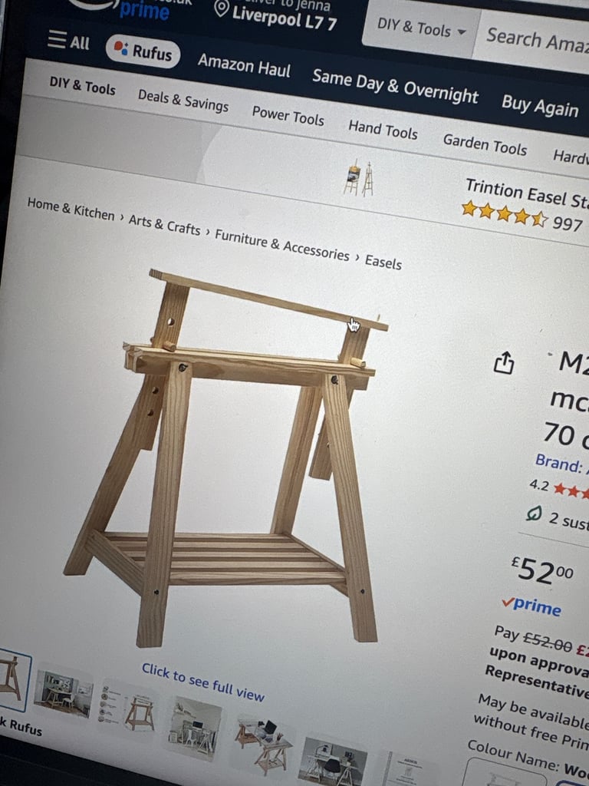Expand the DIY & Tools search category dropdown
The height and width of the screenshot is (786, 589).
tap(421, 28)
